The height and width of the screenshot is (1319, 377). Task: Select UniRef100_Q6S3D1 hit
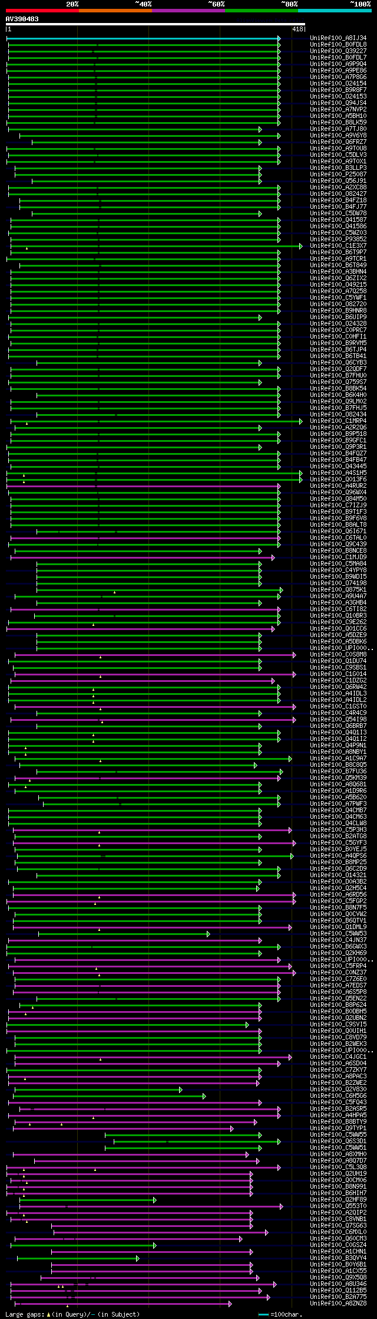[338, 1141]
